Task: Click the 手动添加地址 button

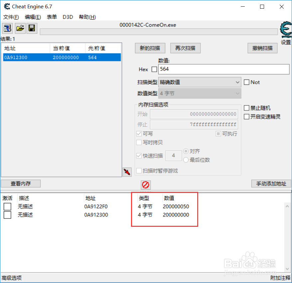Action: coord(271,184)
